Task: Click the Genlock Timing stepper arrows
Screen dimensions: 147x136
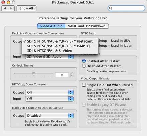Action: click(72, 75)
